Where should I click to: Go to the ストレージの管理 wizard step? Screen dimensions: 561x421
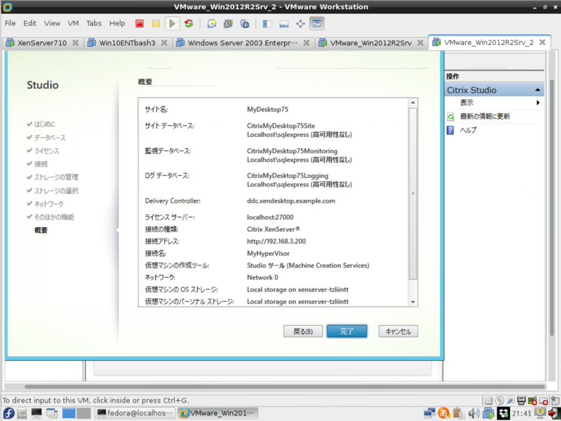[56, 177]
